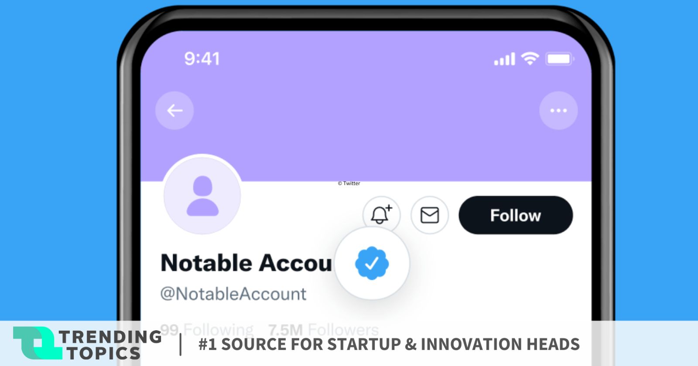Open the 99 Following list

(207, 329)
